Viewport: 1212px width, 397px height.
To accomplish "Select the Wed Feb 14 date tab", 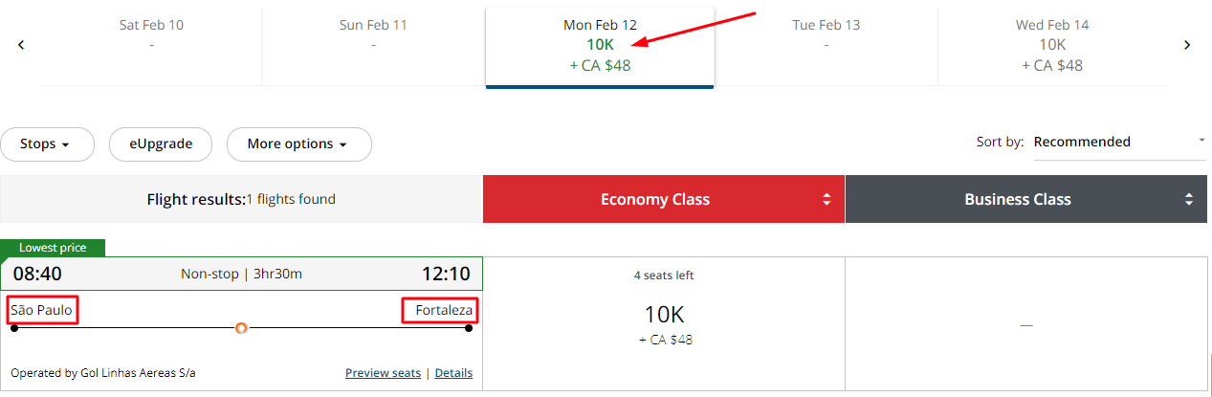I will point(1051,45).
